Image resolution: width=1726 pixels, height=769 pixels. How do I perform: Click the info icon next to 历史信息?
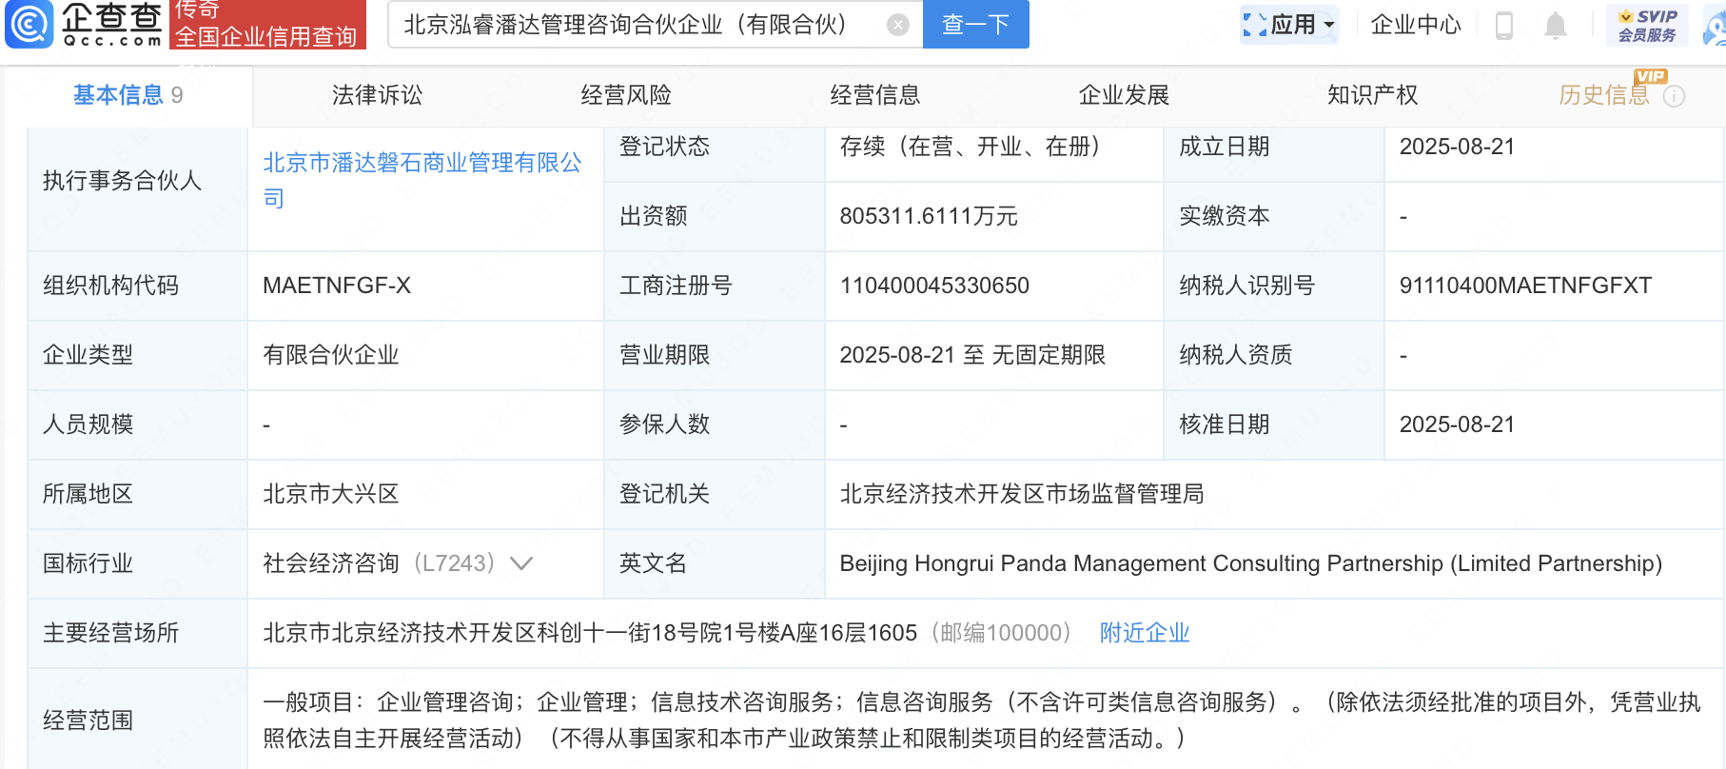(x=1675, y=96)
